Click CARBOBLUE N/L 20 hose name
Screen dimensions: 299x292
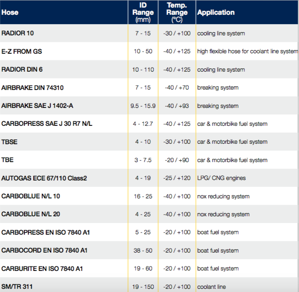point(30,214)
